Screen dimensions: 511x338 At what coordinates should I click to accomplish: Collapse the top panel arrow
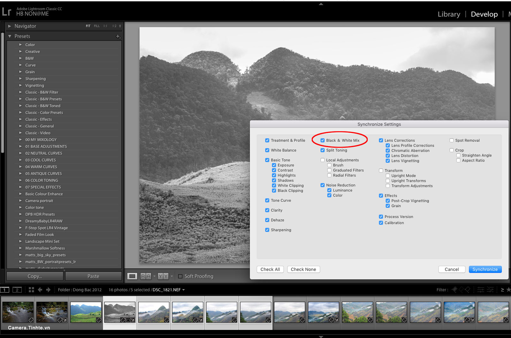tap(321, 4)
